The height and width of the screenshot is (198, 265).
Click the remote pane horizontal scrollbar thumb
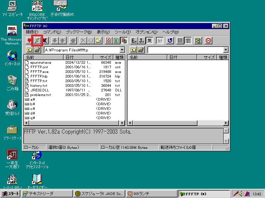click(165, 123)
